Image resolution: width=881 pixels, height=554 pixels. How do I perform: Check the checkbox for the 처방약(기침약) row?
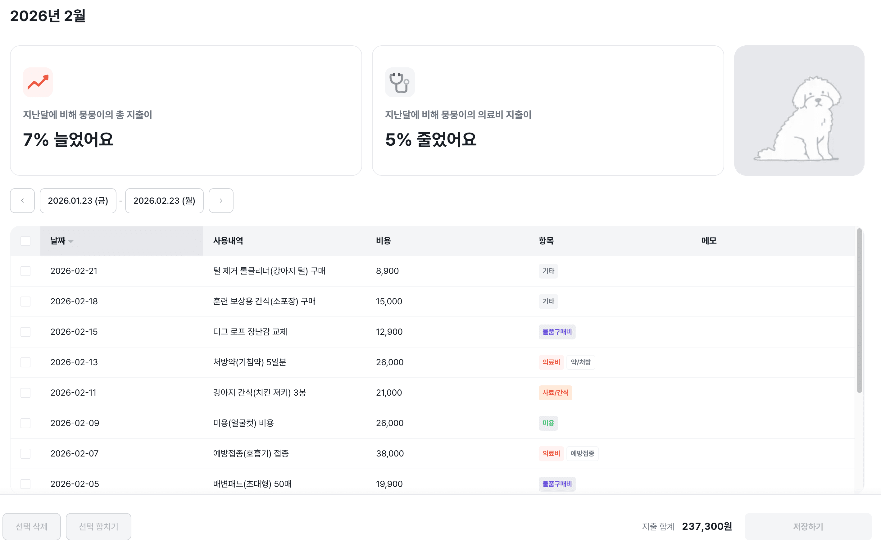(25, 362)
